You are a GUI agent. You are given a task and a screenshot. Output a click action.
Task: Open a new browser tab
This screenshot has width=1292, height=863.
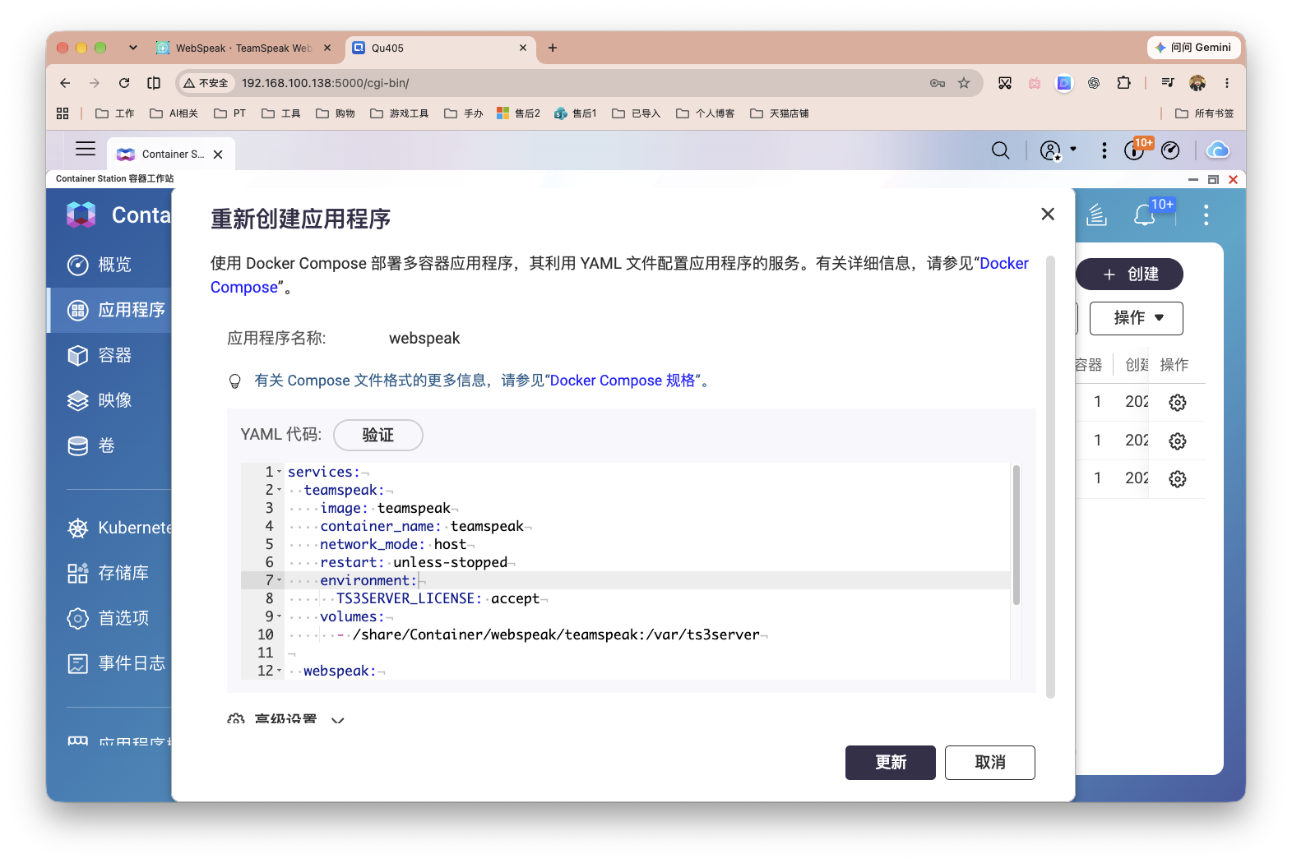point(553,48)
